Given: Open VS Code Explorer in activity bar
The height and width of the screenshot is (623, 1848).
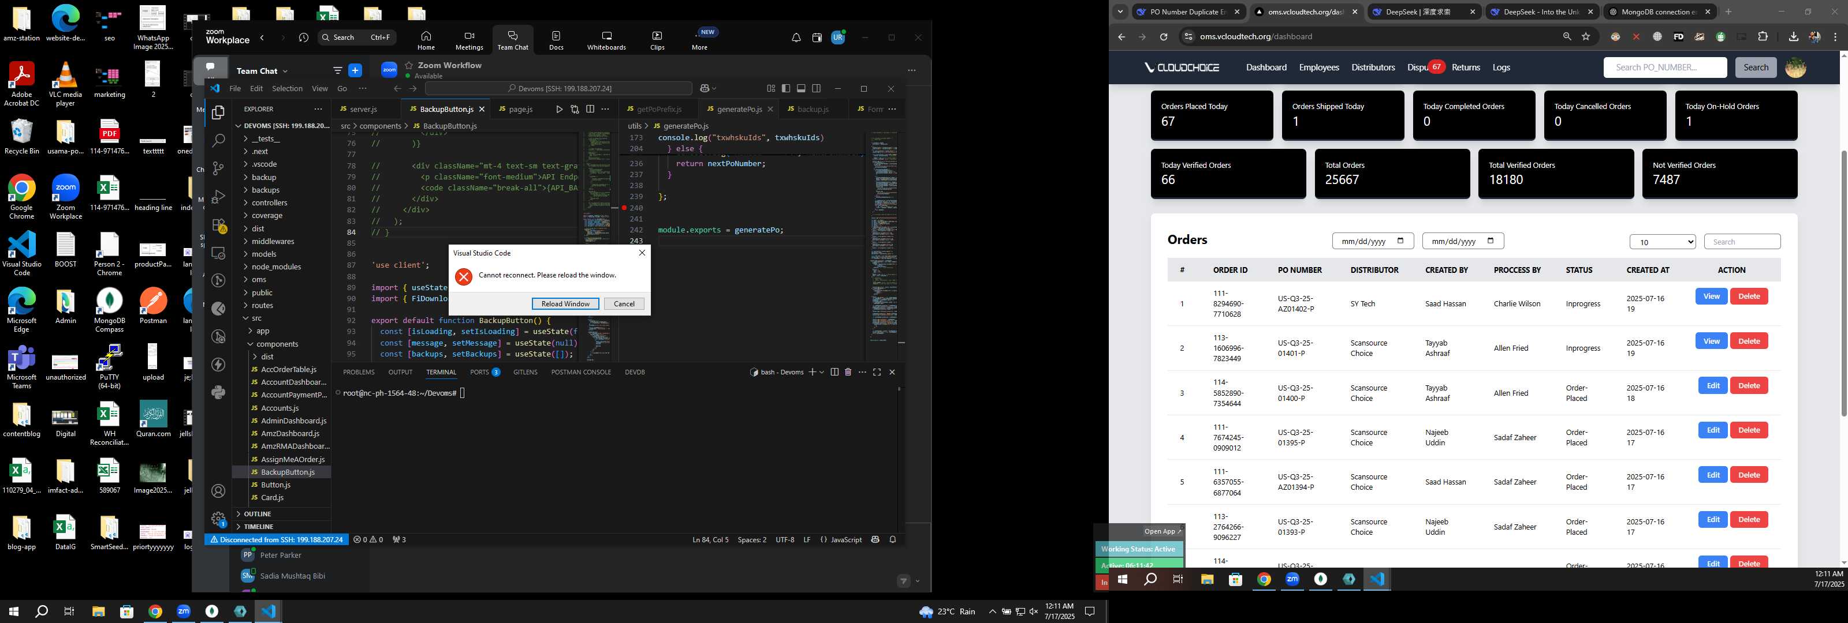Looking at the screenshot, I should click(x=219, y=112).
